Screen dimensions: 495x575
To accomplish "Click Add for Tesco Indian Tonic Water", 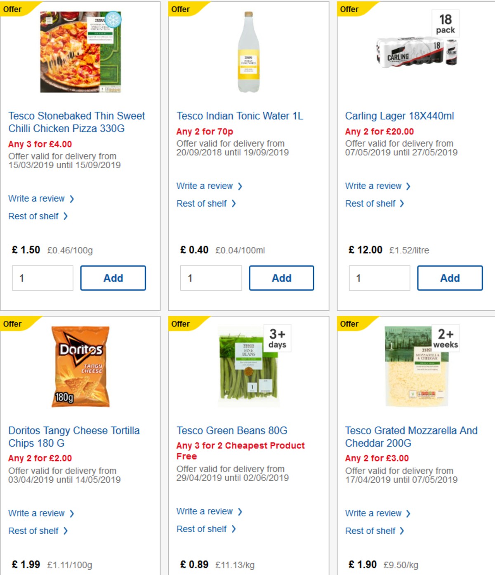I will pos(281,278).
